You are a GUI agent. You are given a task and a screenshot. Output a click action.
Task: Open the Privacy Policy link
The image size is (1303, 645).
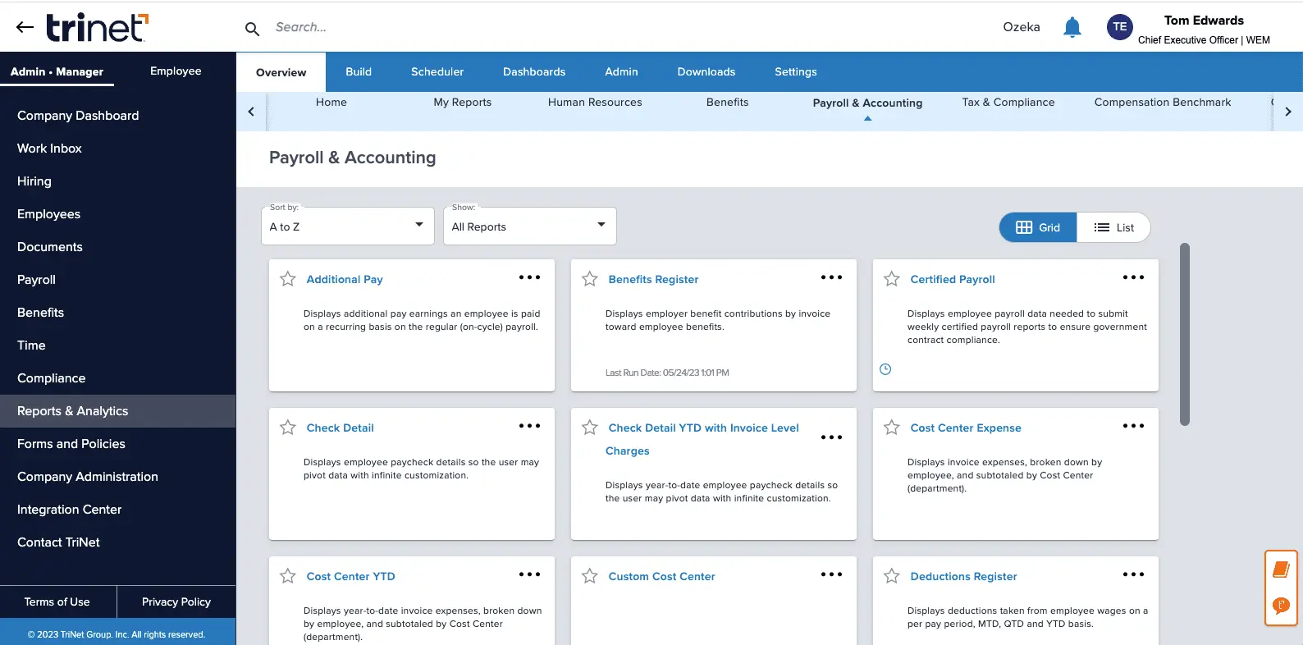coord(176,602)
